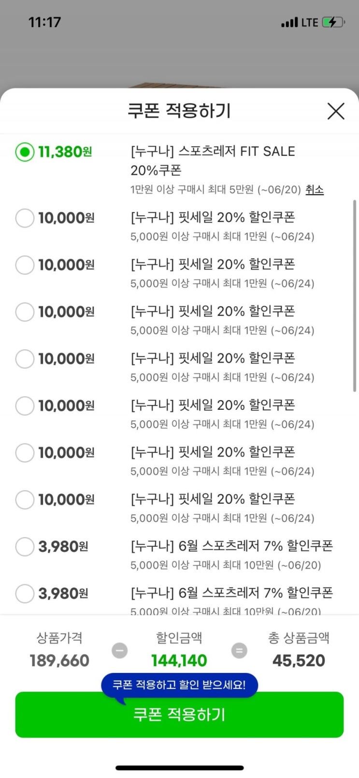Select the last 10,000원 핏세일 coupon radio button
359x778 pixels.
pyautogui.click(x=25, y=500)
